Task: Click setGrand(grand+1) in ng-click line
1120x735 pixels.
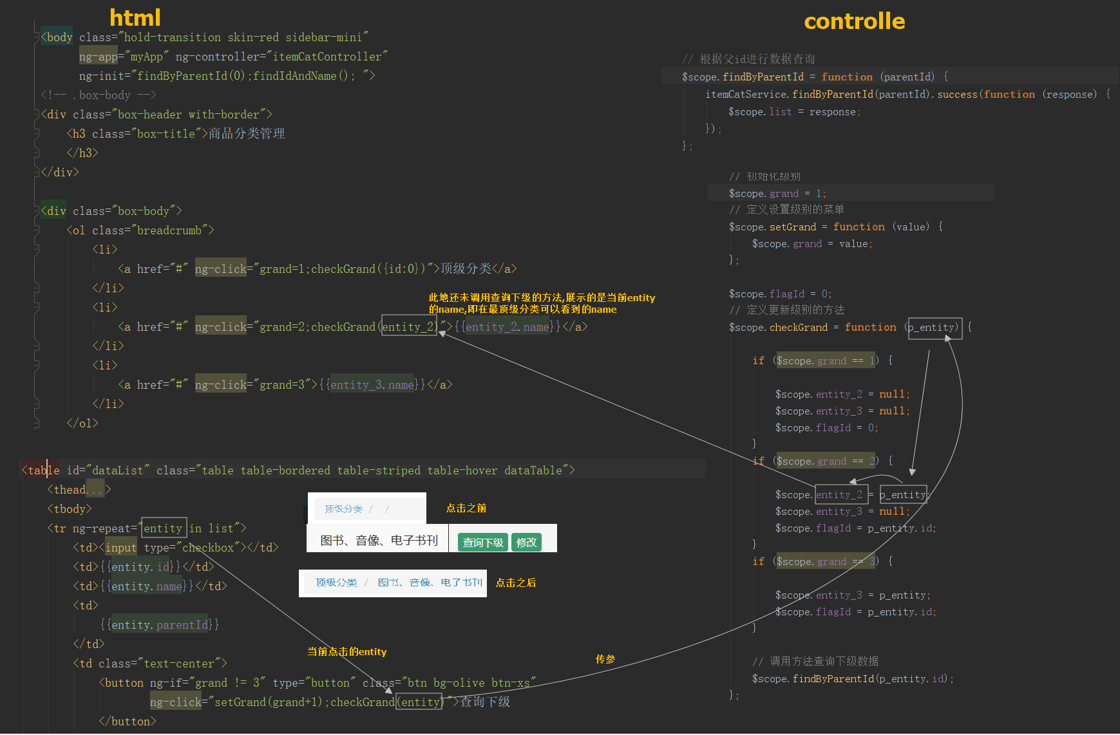Action: pyautogui.click(x=268, y=702)
